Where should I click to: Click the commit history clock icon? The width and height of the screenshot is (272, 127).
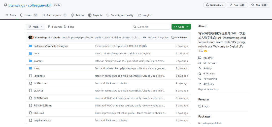[173, 38]
